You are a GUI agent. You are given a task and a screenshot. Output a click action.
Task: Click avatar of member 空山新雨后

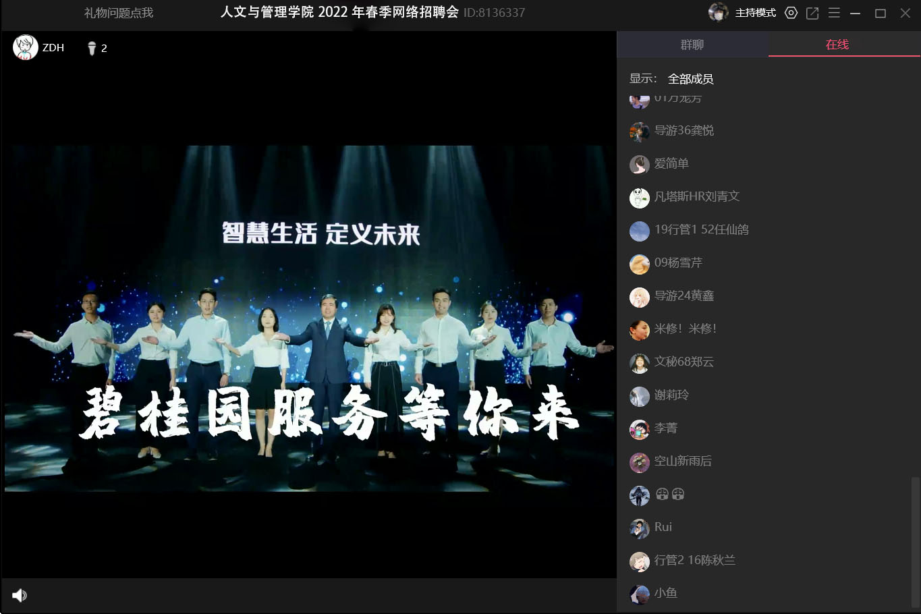pyautogui.click(x=639, y=462)
